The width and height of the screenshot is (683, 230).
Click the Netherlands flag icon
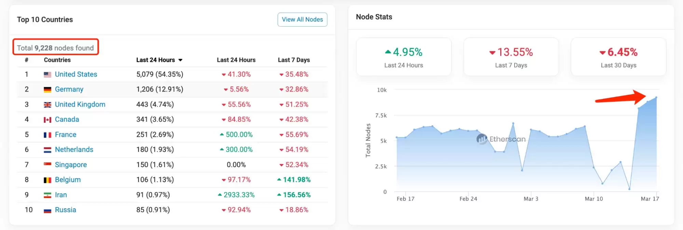[47, 150]
